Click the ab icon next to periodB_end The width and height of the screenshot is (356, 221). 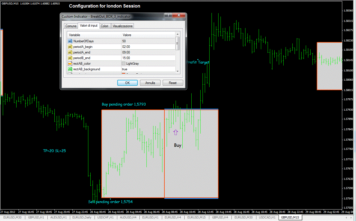tap(70, 58)
